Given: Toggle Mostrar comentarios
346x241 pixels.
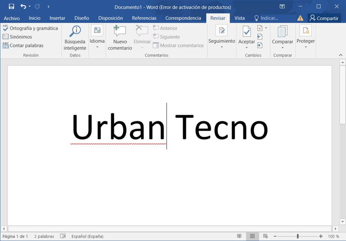Looking at the screenshot, I should (179, 45).
